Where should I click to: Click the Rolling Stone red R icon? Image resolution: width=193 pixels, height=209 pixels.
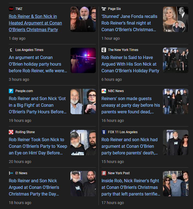click(x=11, y=132)
